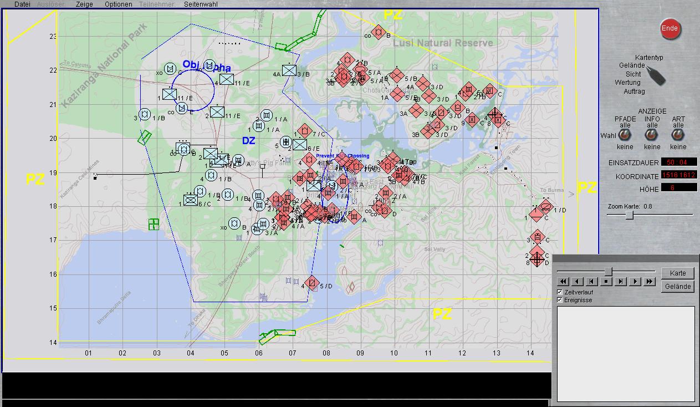Click the Karte button
Viewport: 700px width, 407px height.
click(677, 273)
